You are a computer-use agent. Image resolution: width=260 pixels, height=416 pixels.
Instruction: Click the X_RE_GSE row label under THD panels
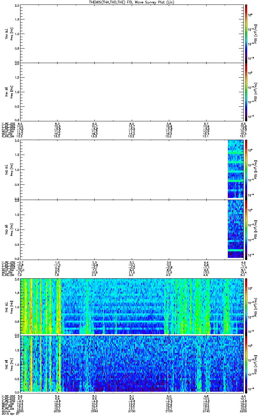click(8, 262)
